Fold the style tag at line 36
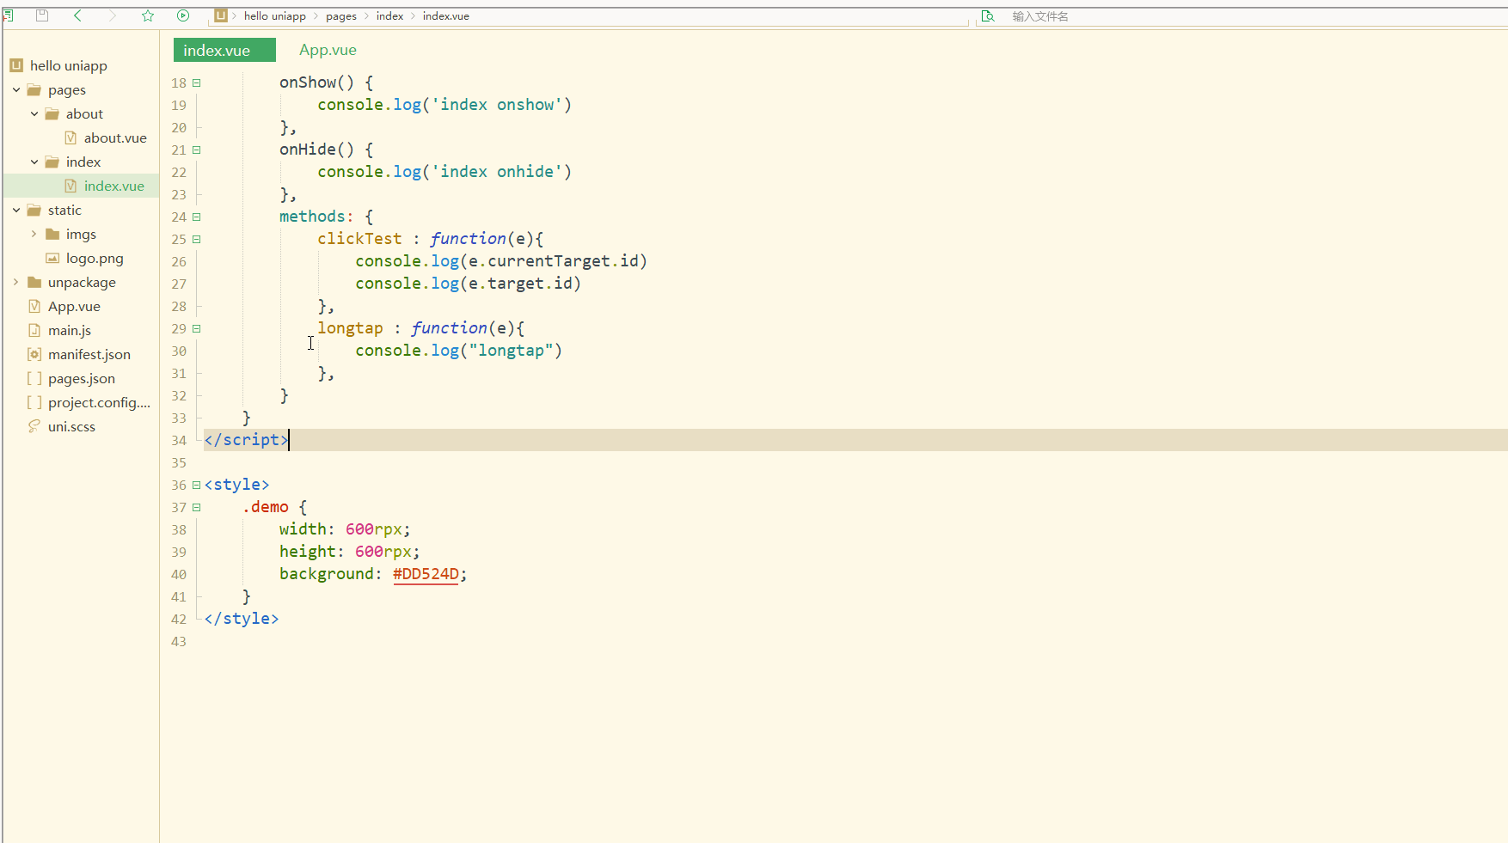This screenshot has height=843, width=1508. point(197,485)
